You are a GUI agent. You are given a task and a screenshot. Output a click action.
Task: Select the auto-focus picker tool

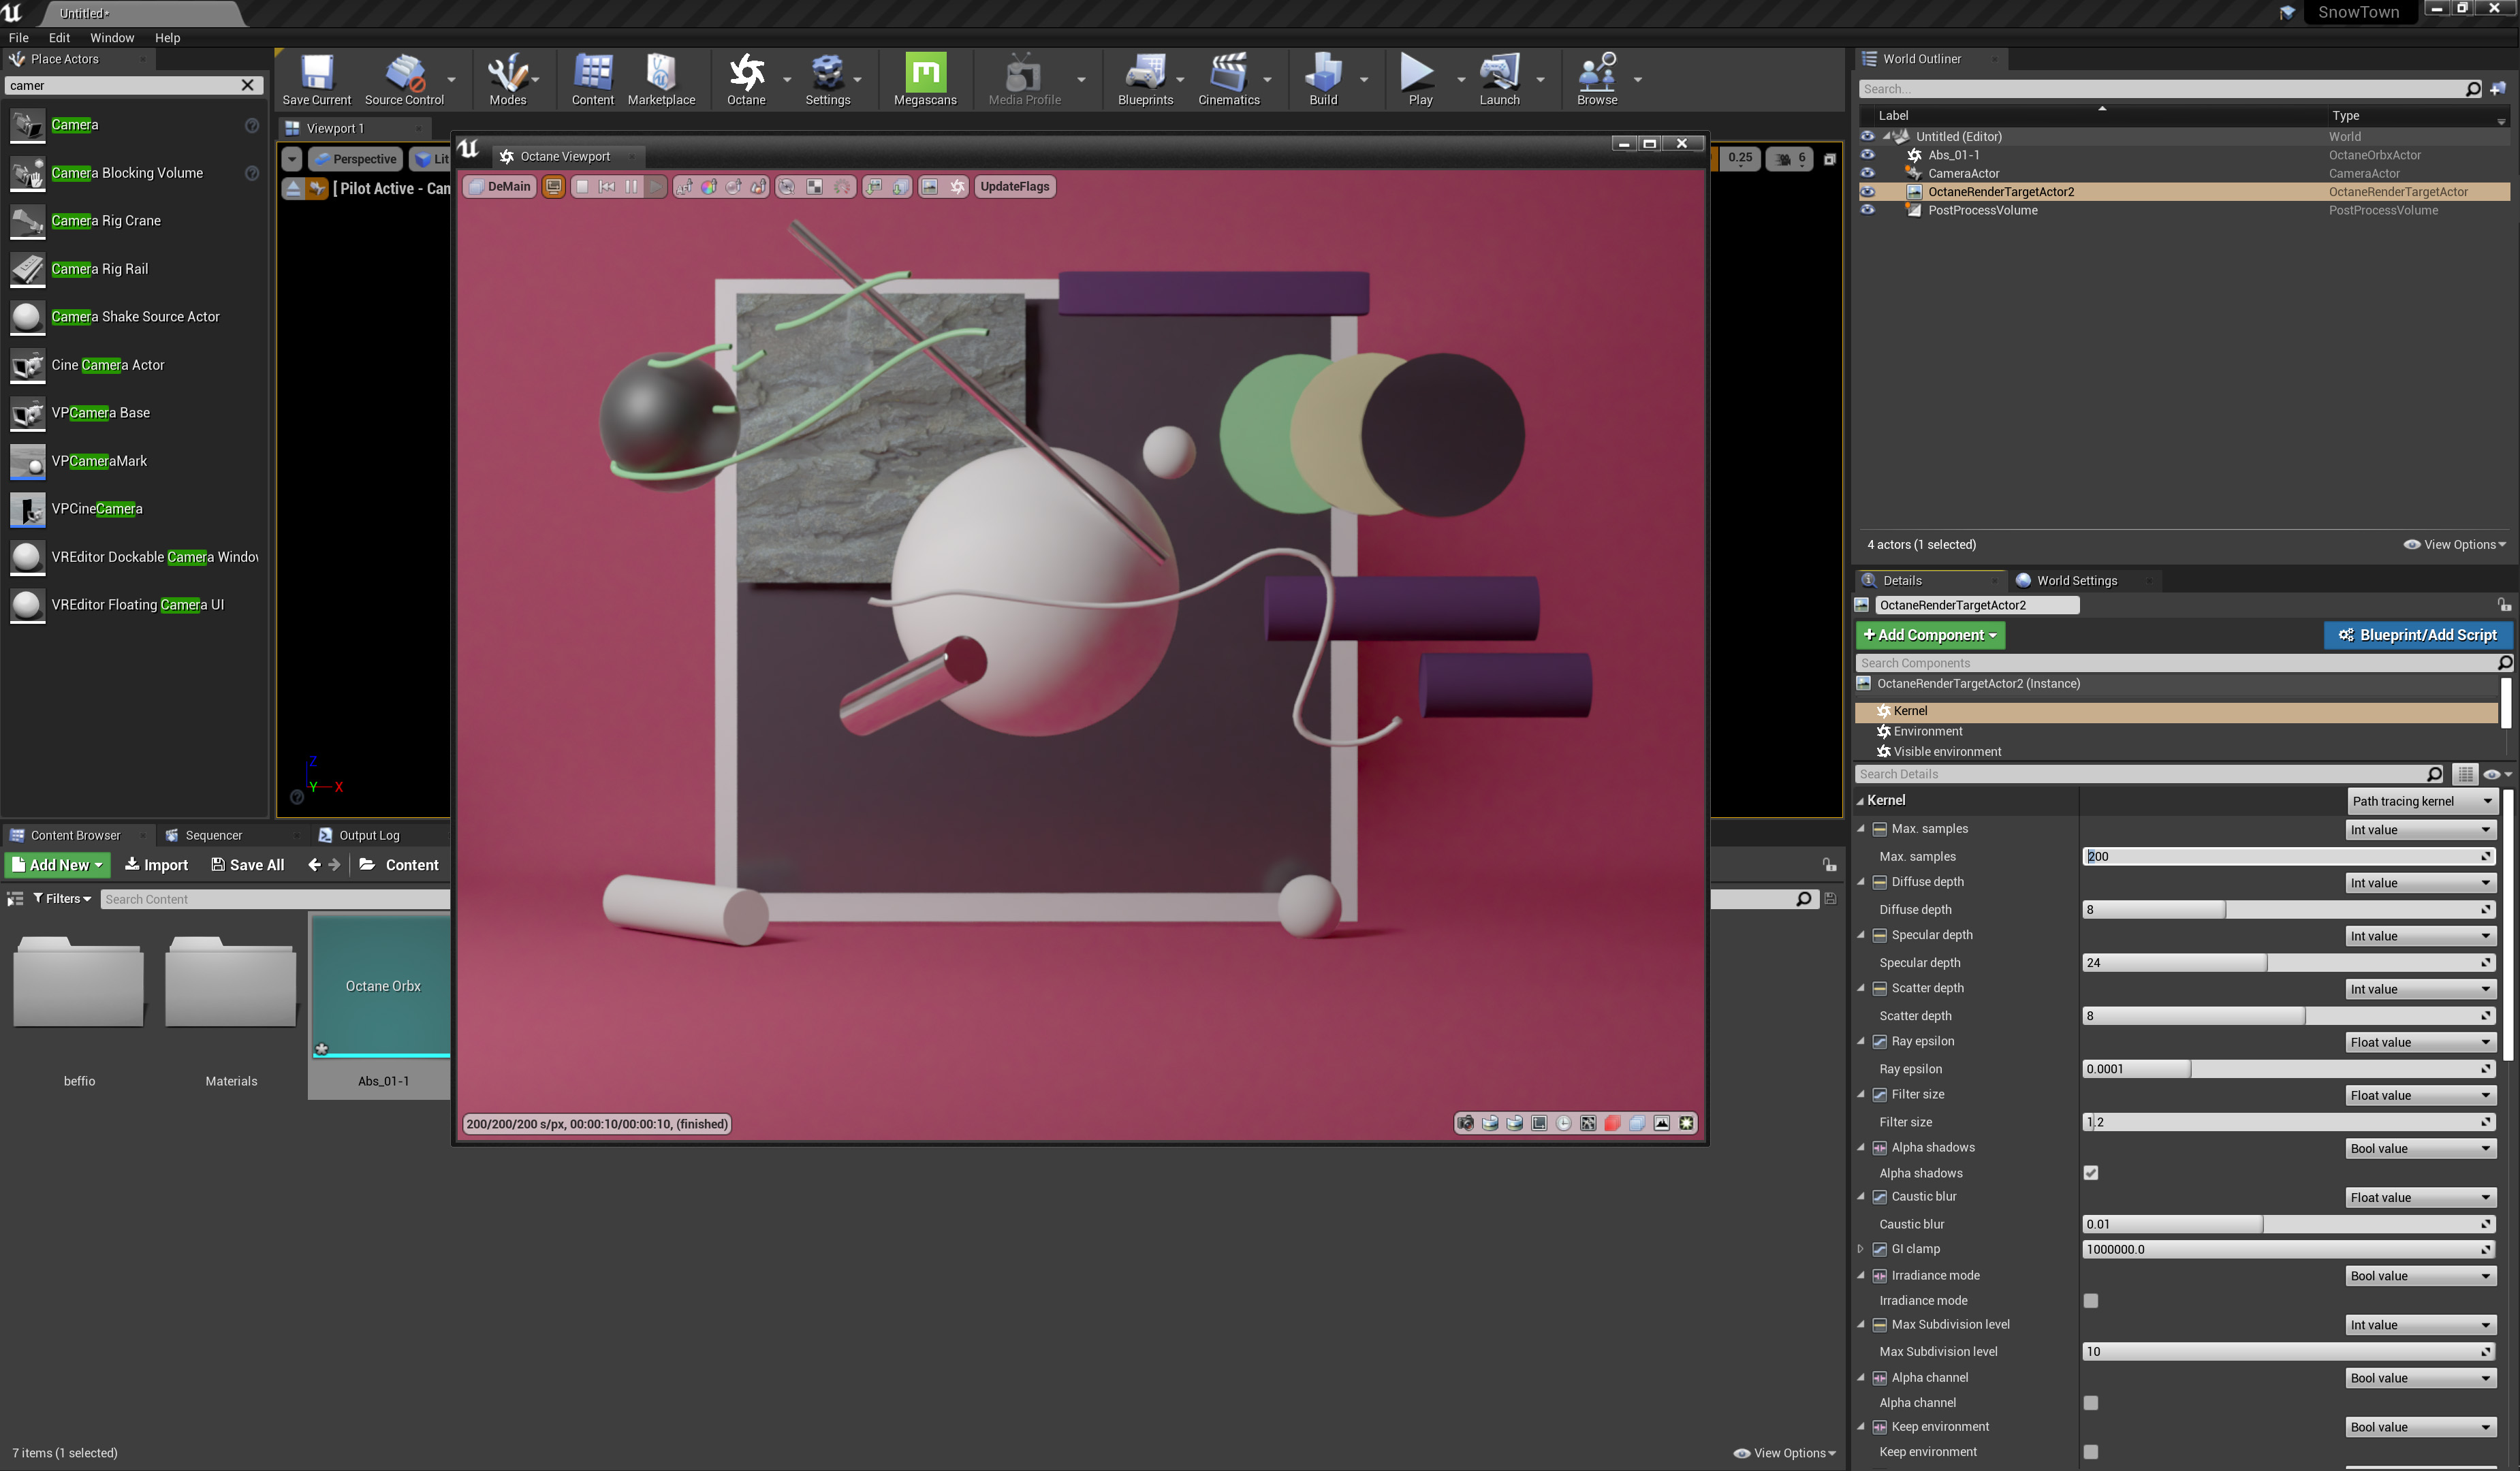[x=685, y=187]
